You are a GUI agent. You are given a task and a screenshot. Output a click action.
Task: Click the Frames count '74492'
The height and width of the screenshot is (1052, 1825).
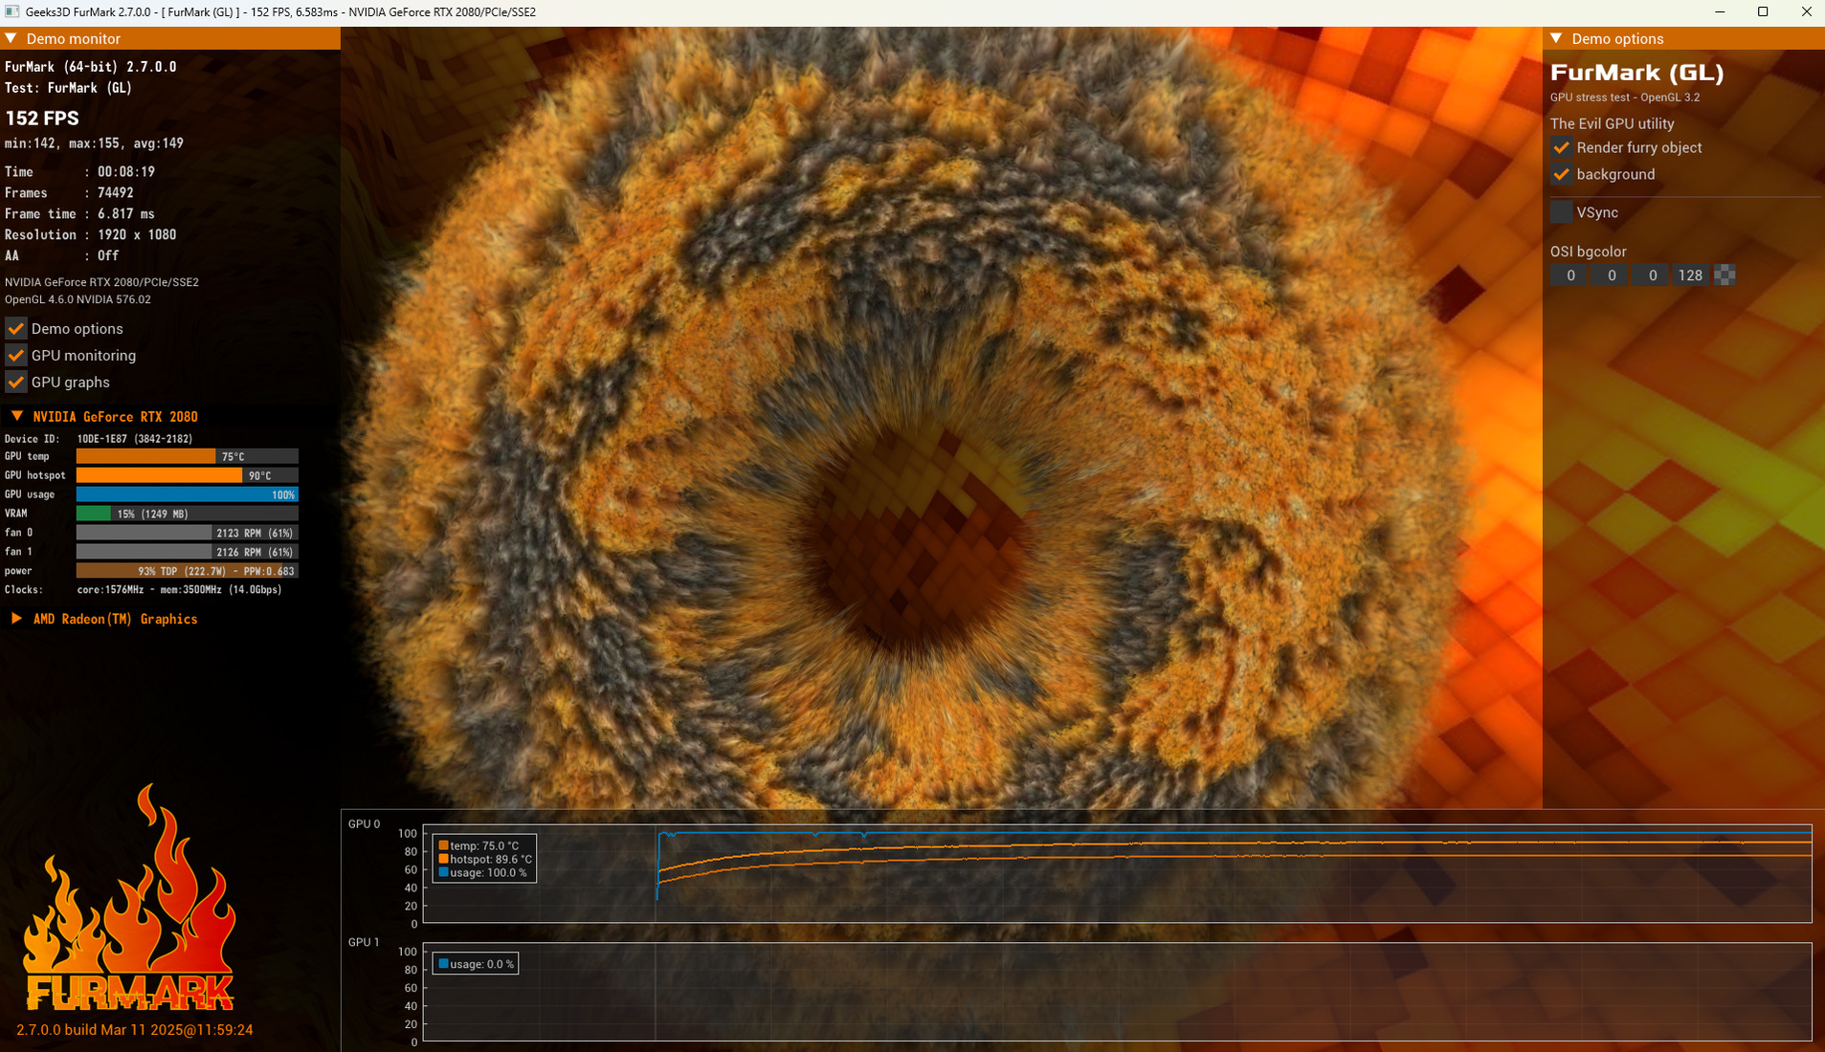tap(115, 193)
